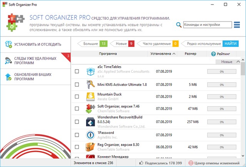The height and width of the screenshot is (167, 246).
Task: Click Подписались 178 399 status item
Action: [x=161, y=163]
